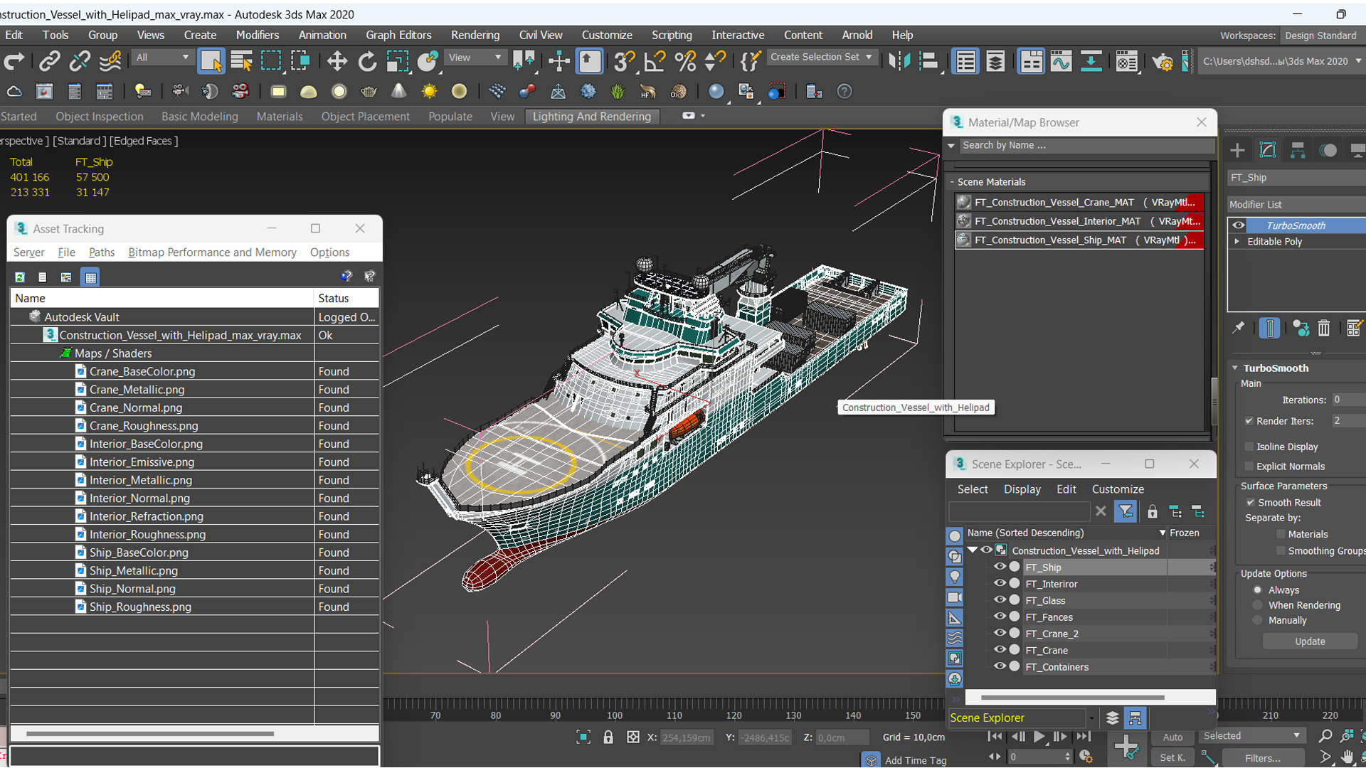Select When Rendering radio button
The width and height of the screenshot is (1366, 768).
tap(1256, 605)
